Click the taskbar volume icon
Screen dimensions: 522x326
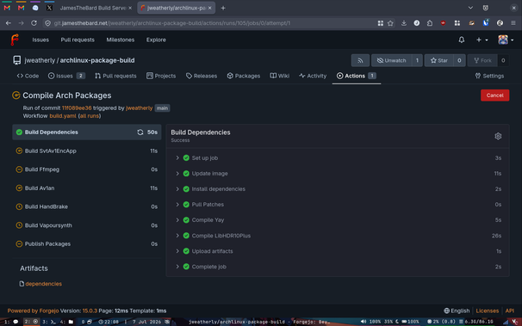pyautogui.click(x=364, y=322)
